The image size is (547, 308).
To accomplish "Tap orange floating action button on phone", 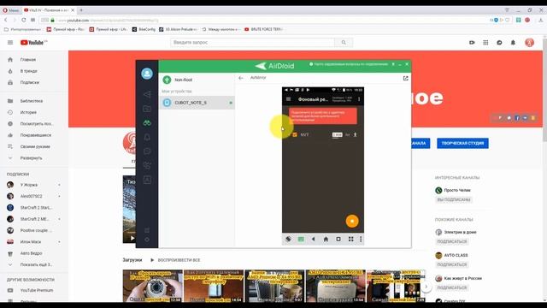I will pos(352,221).
